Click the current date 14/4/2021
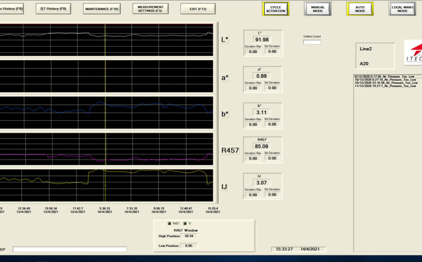Viewport: 422px width, 262px height. [310, 249]
